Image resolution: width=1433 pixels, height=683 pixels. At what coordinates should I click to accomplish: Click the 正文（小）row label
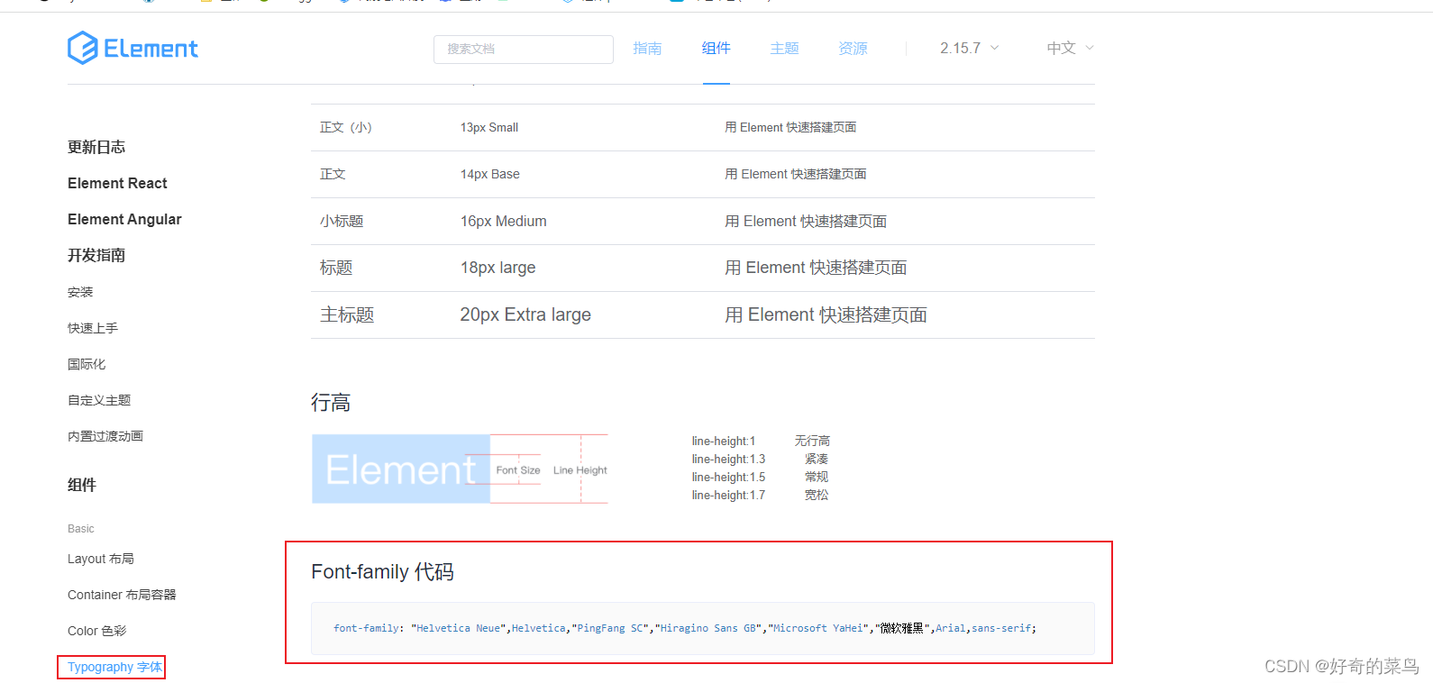point(346,127)
